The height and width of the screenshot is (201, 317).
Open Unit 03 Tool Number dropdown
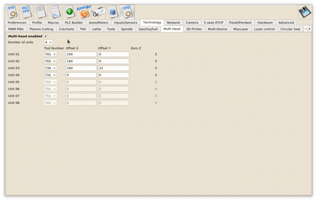point(50,68)
